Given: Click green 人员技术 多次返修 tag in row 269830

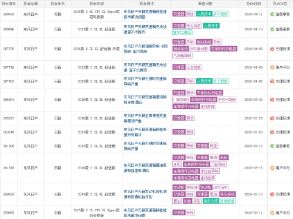Looking at the screenshot, I should point(212,14).
